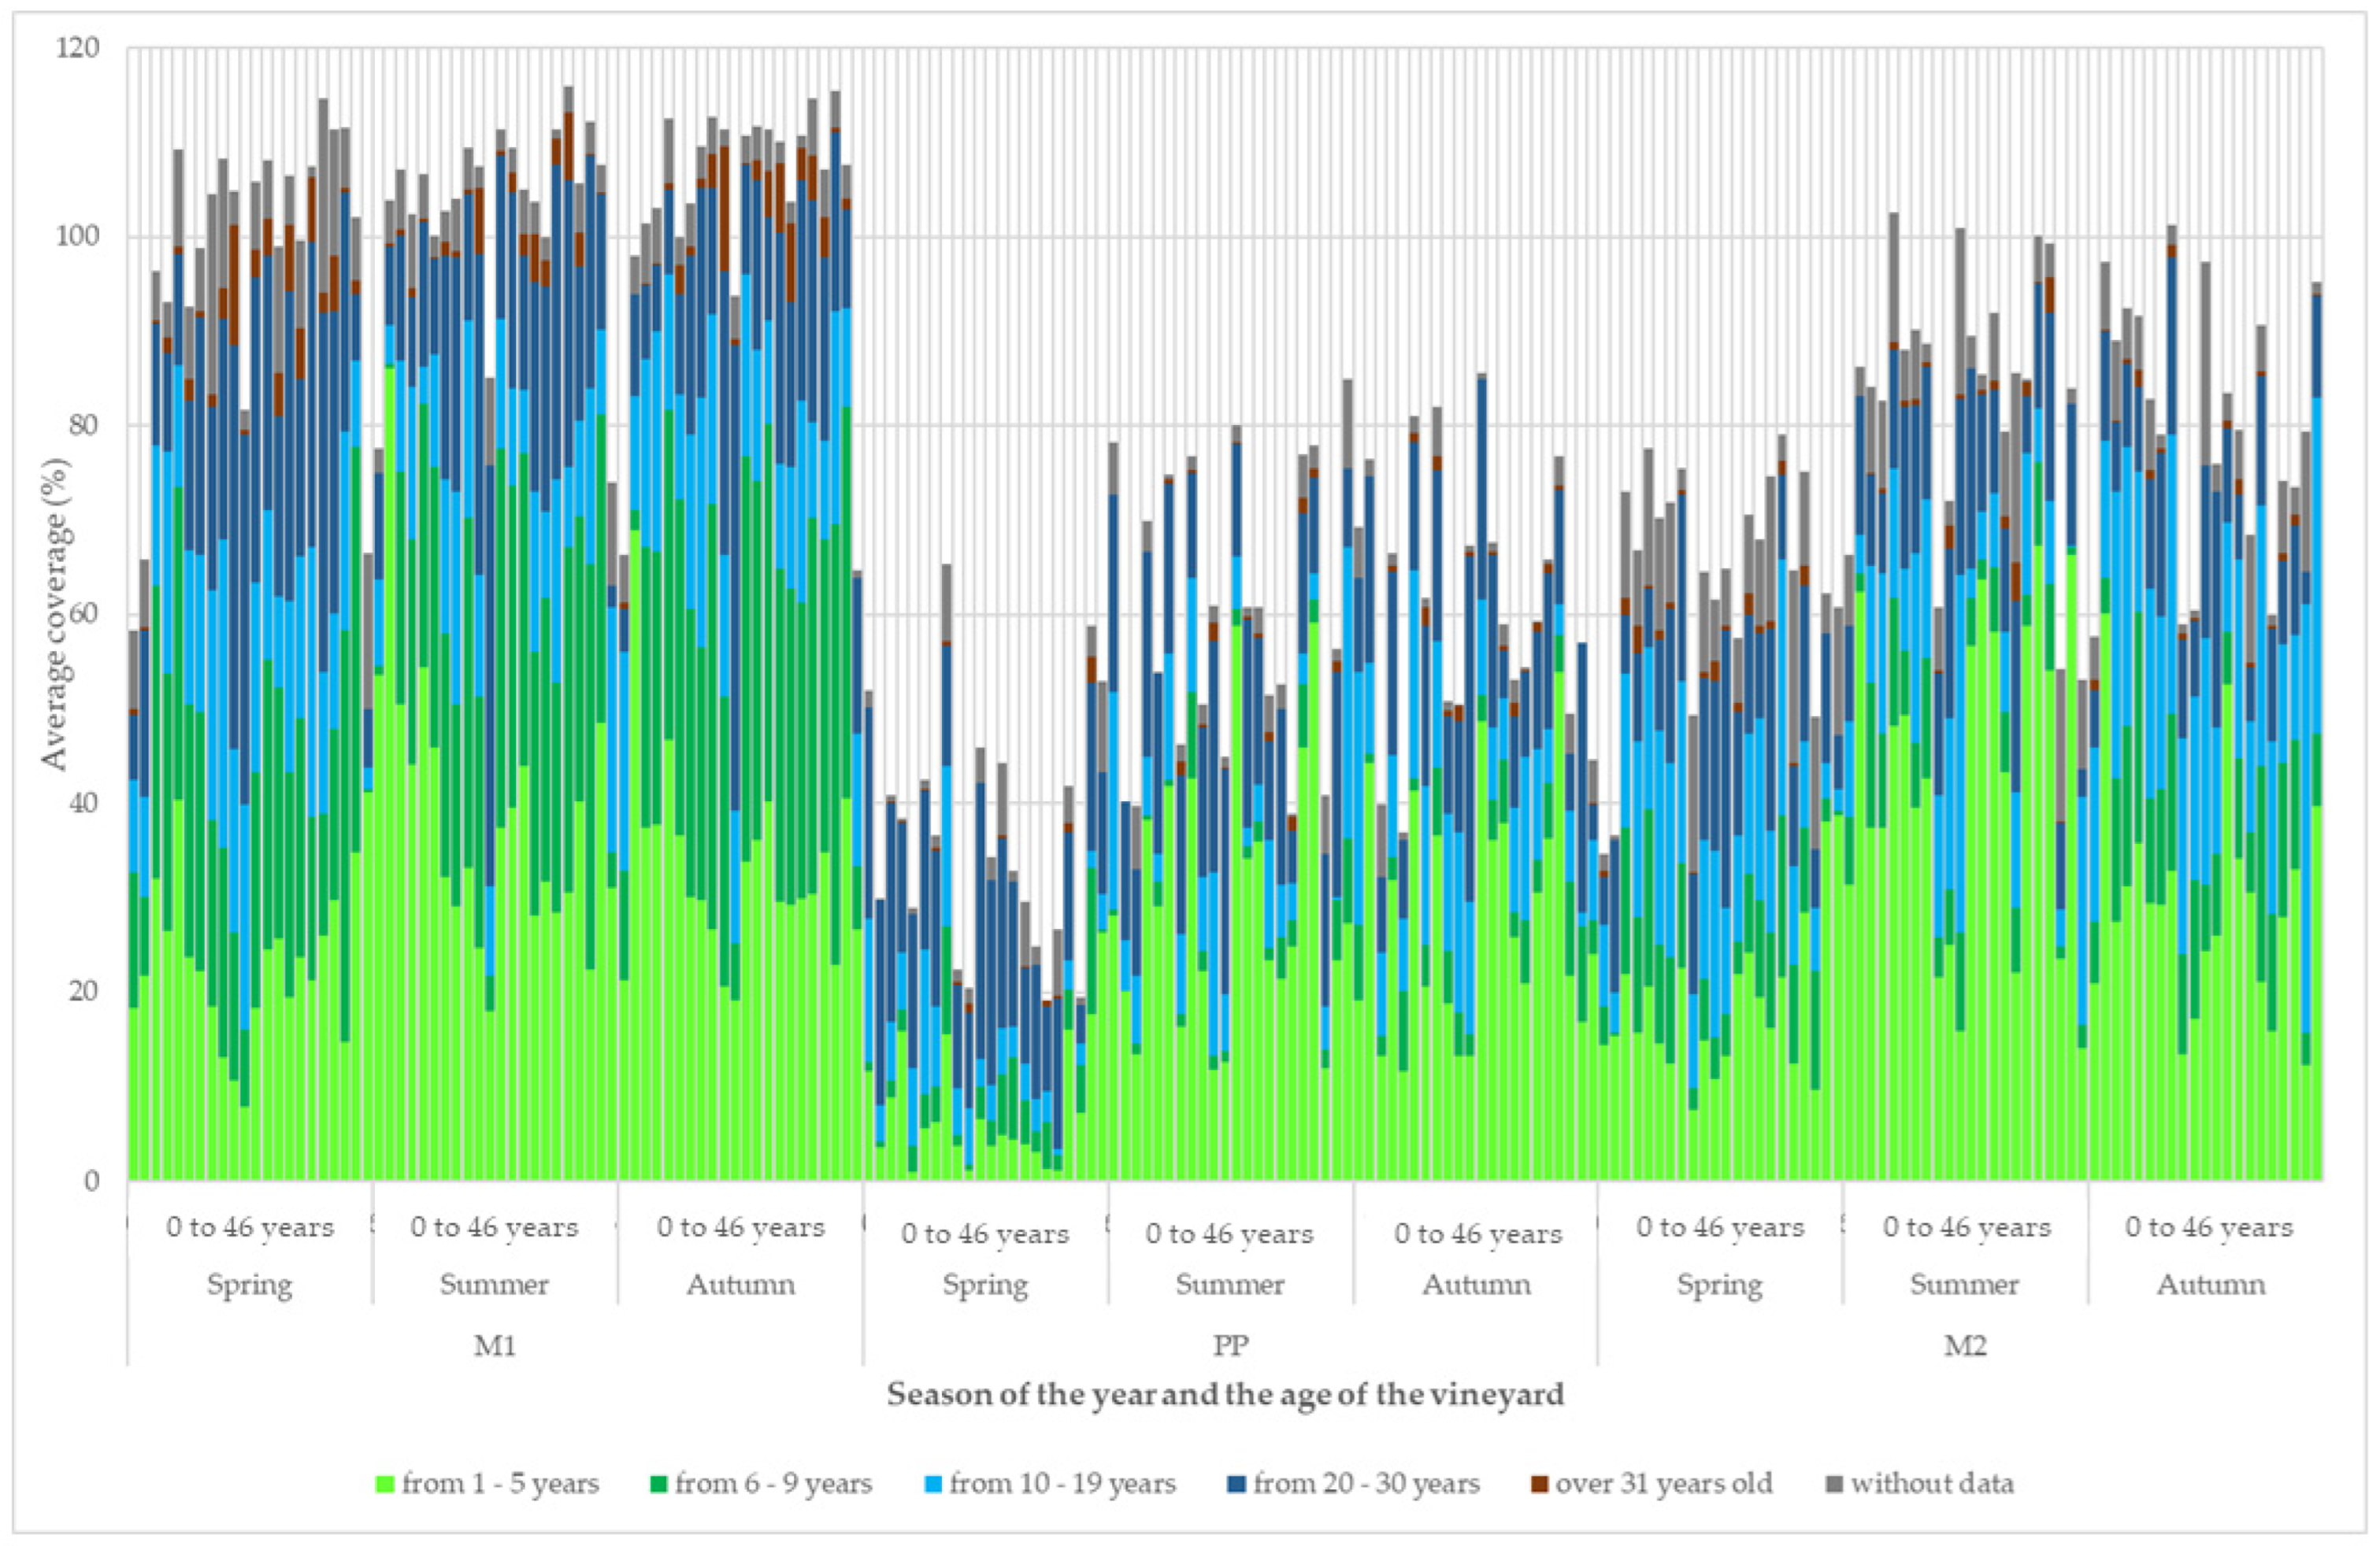The width and height of the screenshot is (2380, 1546).
Task: Click the 60 tick on the y-axis
Action: tap(86, 614)
